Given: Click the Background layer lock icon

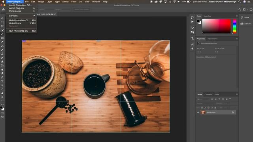Looking at the screenshot, I should pos(233,112).
